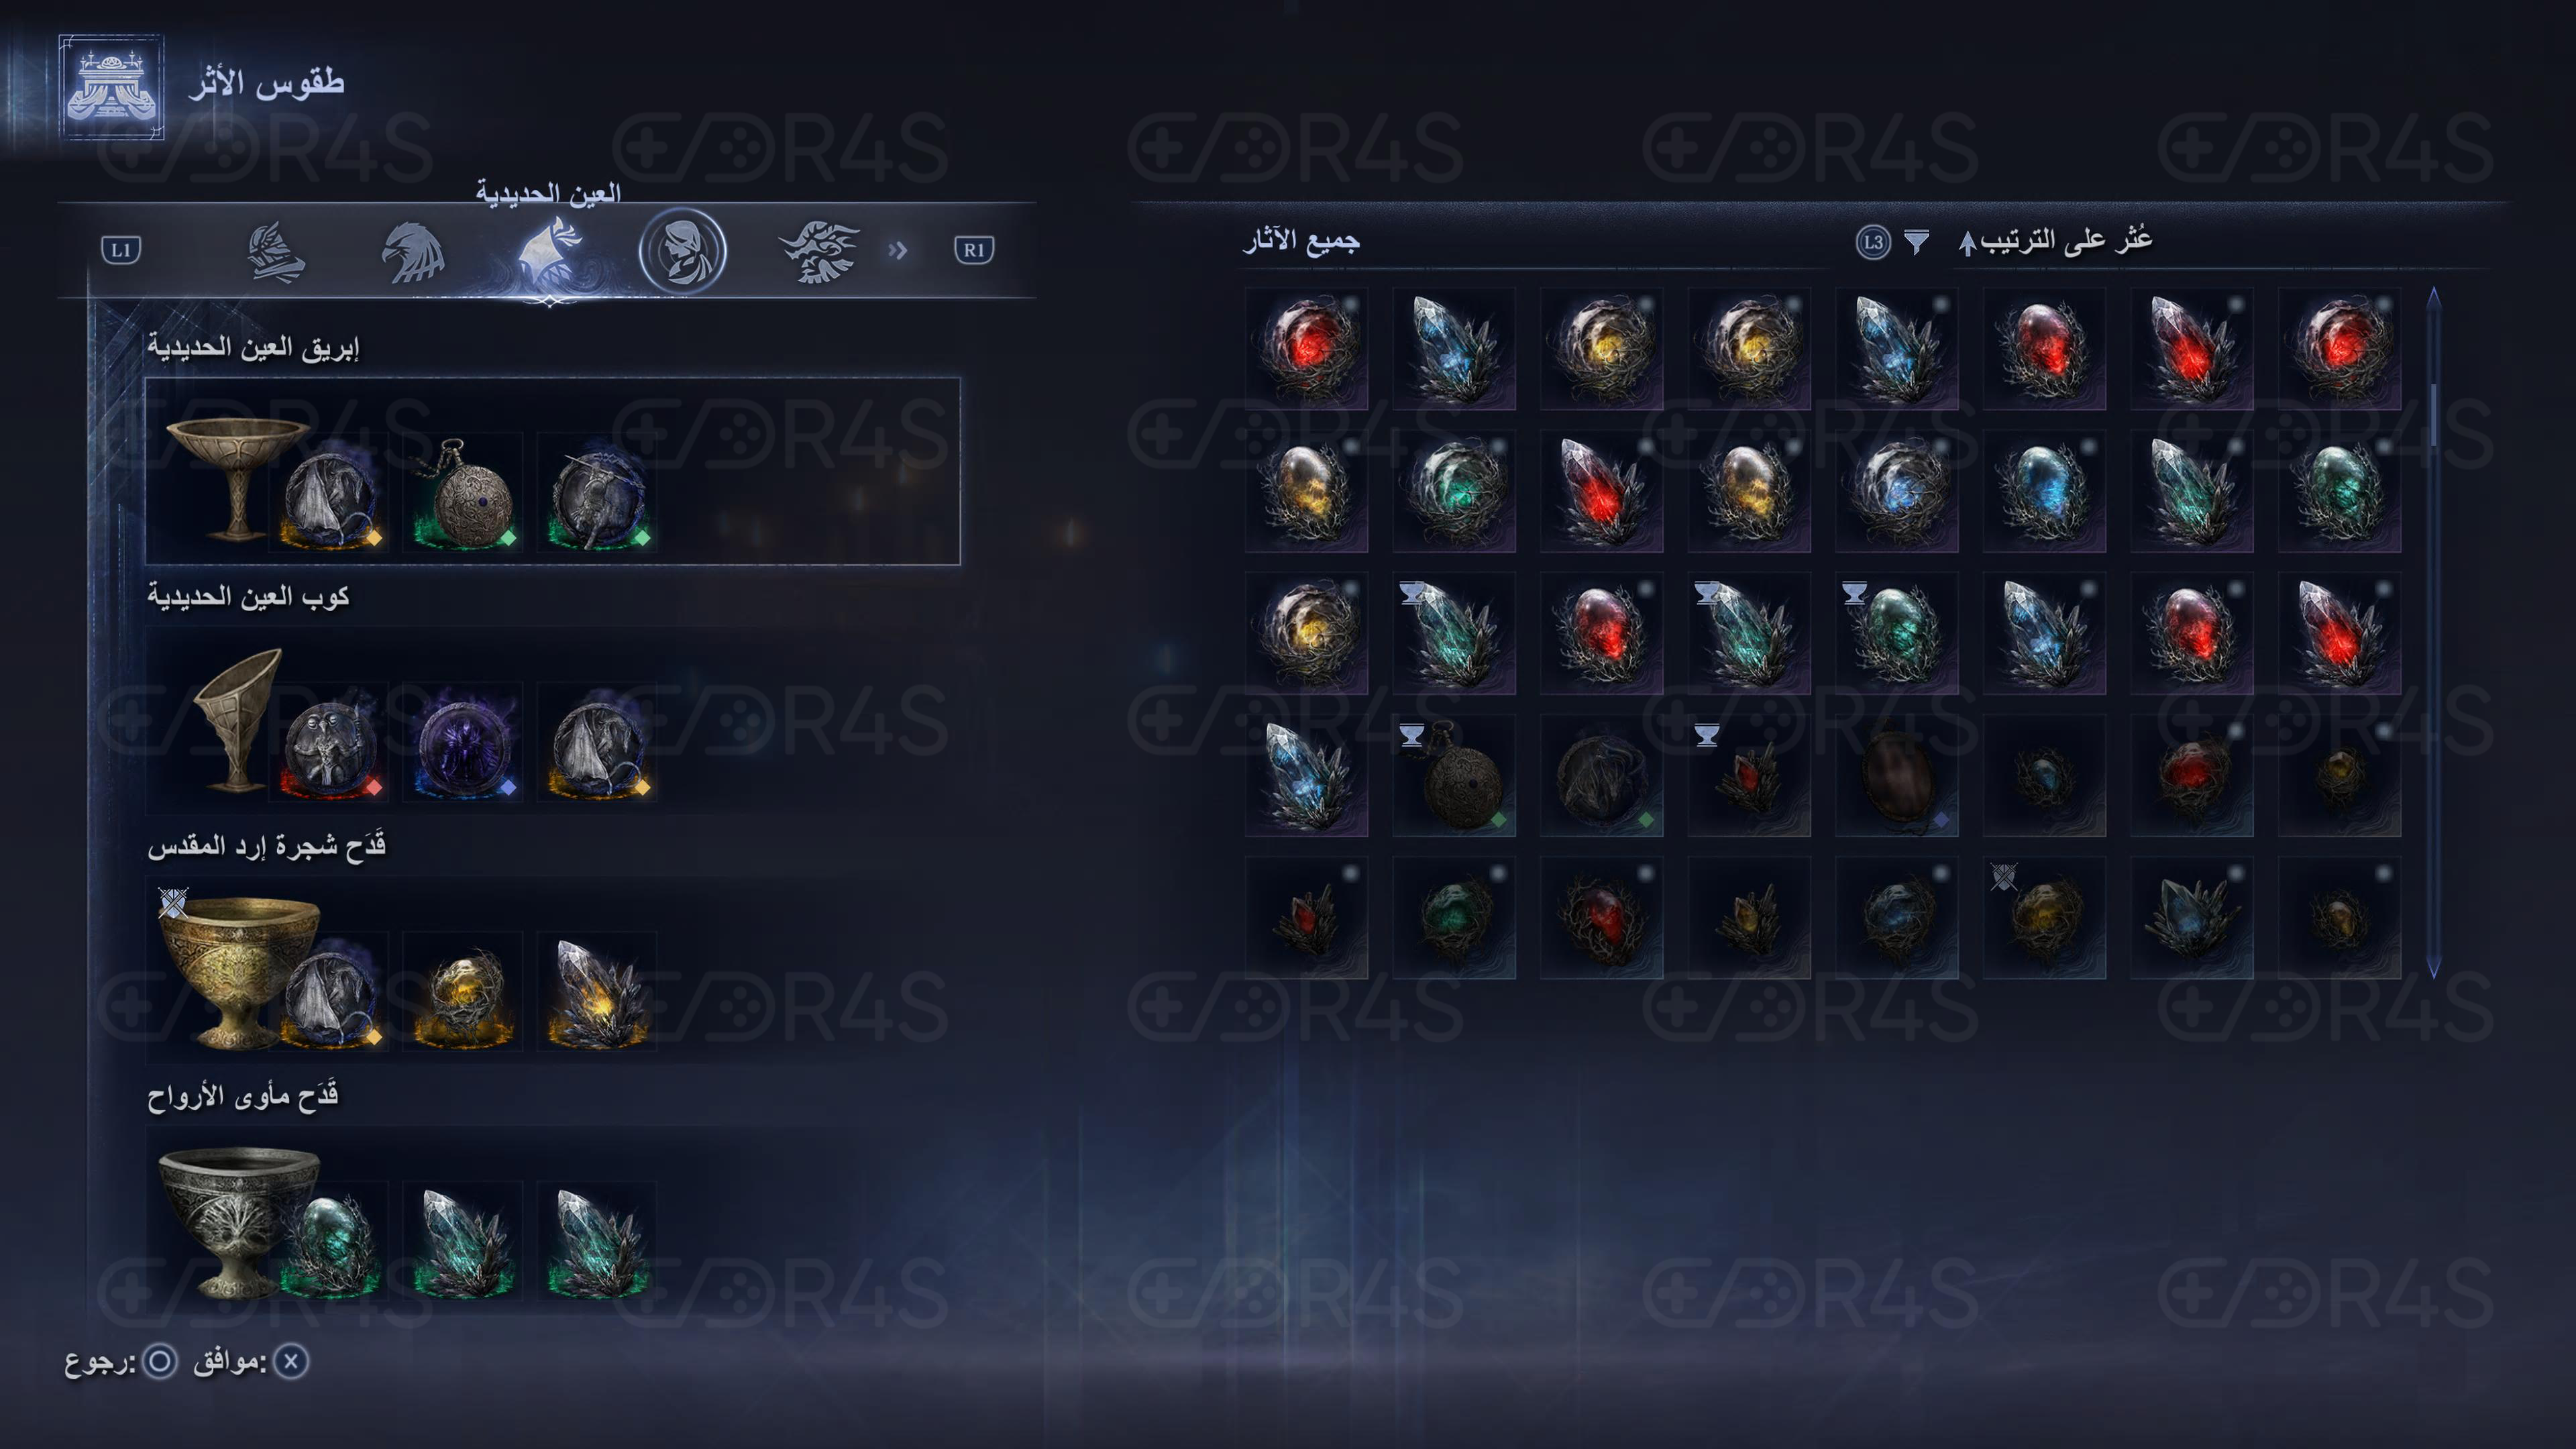Image resolution: width=2576 pixels, height=1449 pixels.
Task: Click the relic list vertical scrollbar
Action: [x=2434, y=632]
